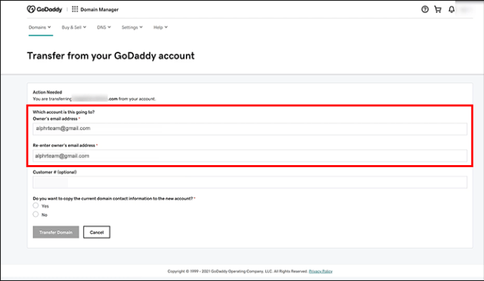Click the chevron next to Settings

(141, 27)
